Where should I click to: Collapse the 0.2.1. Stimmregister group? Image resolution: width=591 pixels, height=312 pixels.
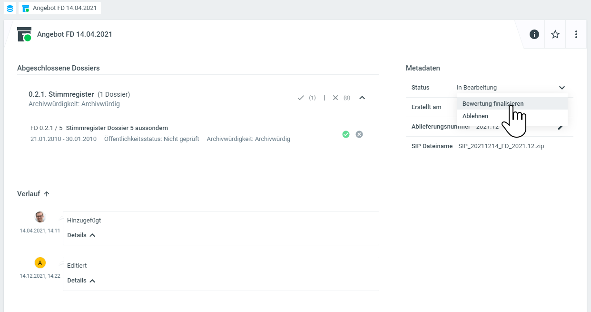tap(362, 98)
